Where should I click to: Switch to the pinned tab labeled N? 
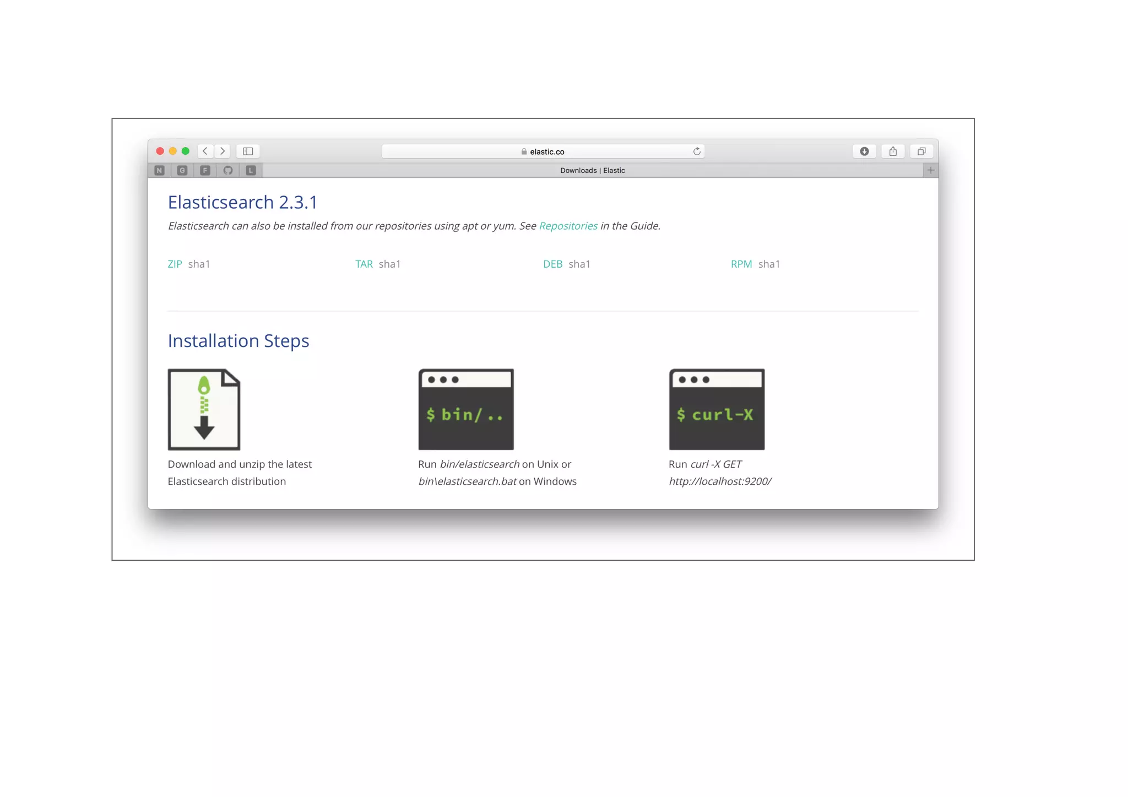159,170
